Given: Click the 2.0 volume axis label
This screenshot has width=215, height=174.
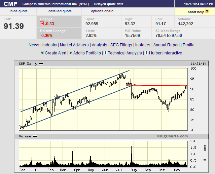Looking at the screenshot, I should pyautogui.click(x=193, y=141).
